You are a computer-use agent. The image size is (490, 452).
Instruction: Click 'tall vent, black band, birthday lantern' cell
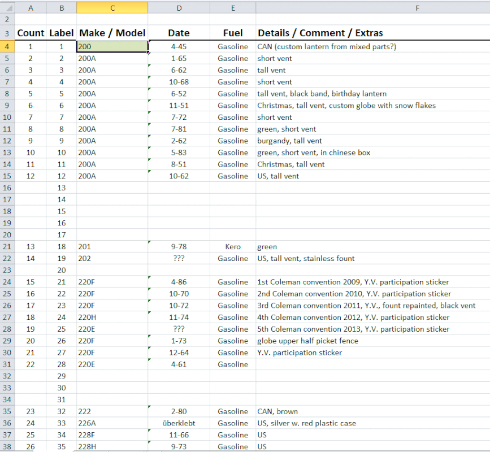[373, 94]
